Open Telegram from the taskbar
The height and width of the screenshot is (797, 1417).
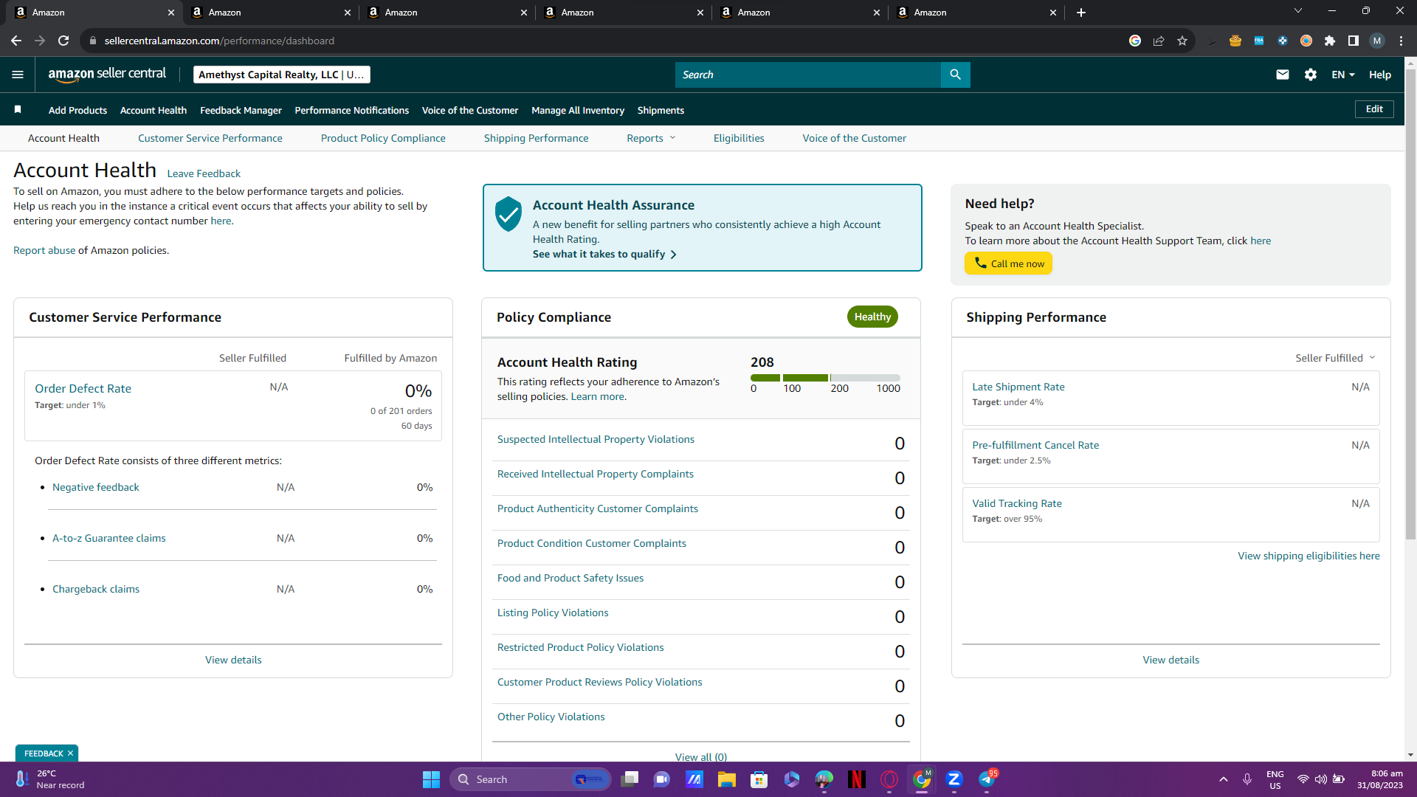(x=987, y=779)
